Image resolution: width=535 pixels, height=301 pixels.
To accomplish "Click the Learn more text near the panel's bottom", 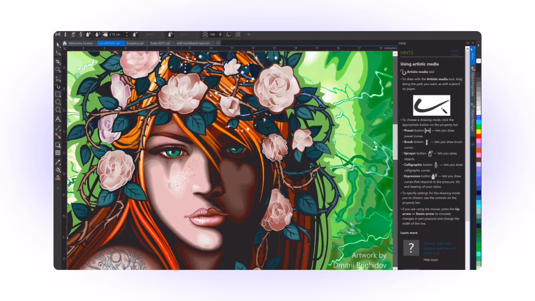I will [409, 233].
